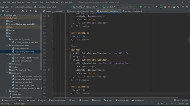Switch to swipping_screen.dart tab

pos(54,11)
